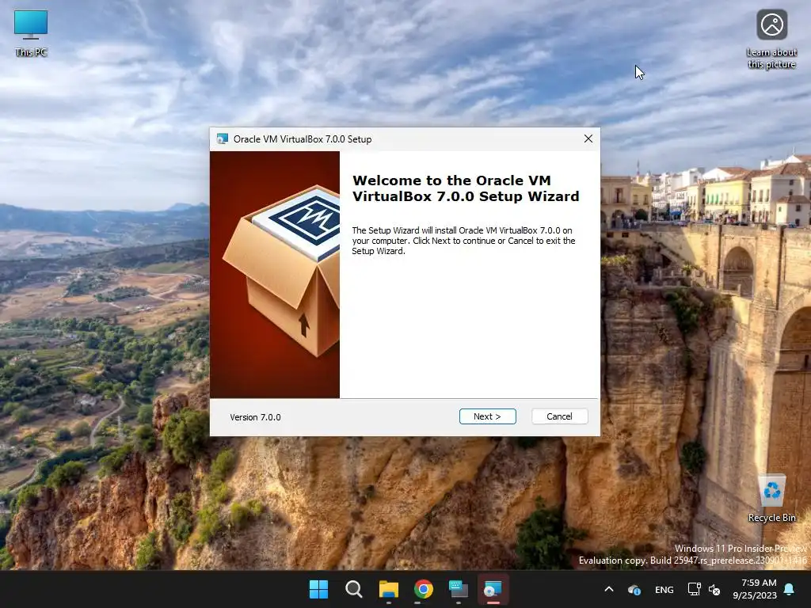Click the muted volume tray icon
The width and height of the screenshot is (811, 608).
[714, 589]
